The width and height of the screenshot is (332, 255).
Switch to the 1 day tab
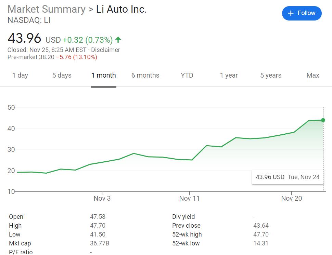[20, 75]
